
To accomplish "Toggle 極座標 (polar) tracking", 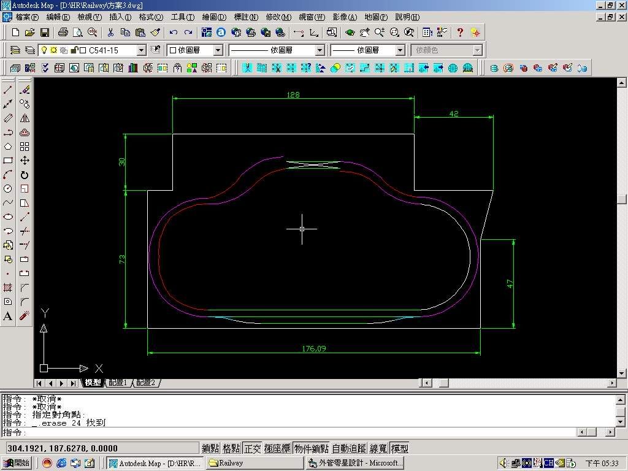I will pos(277,448).
